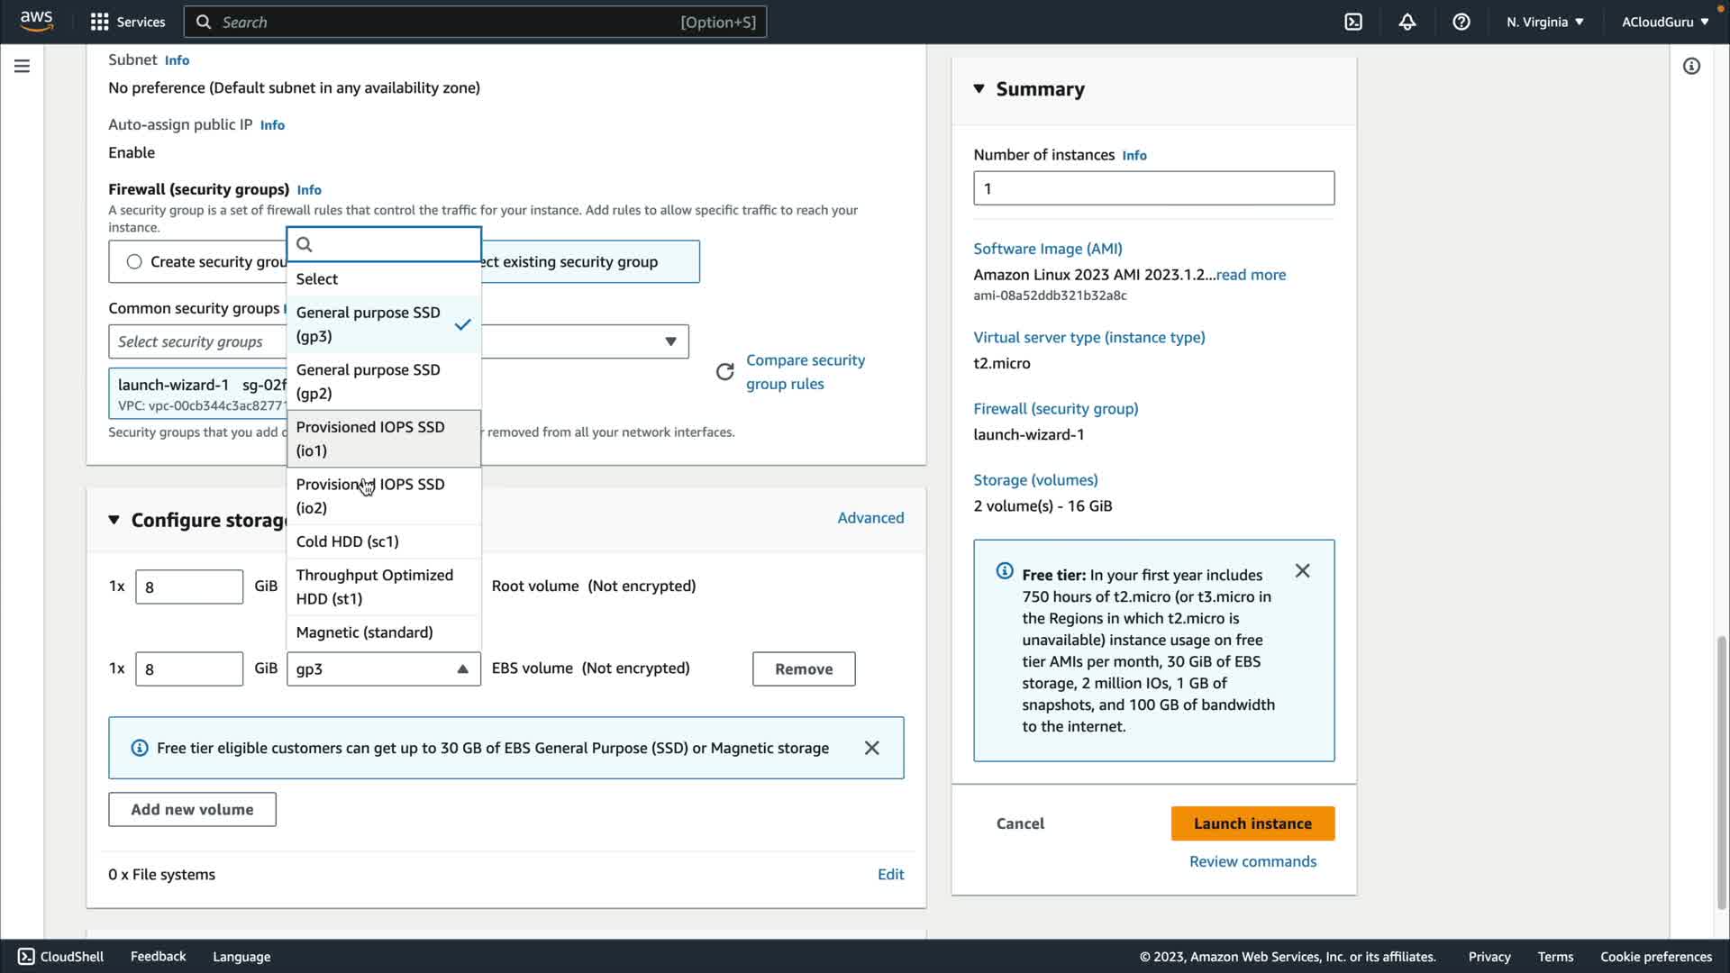Remove the additional EBS volume
This screenshot has height=973, width=1730.
coord(803,669)
